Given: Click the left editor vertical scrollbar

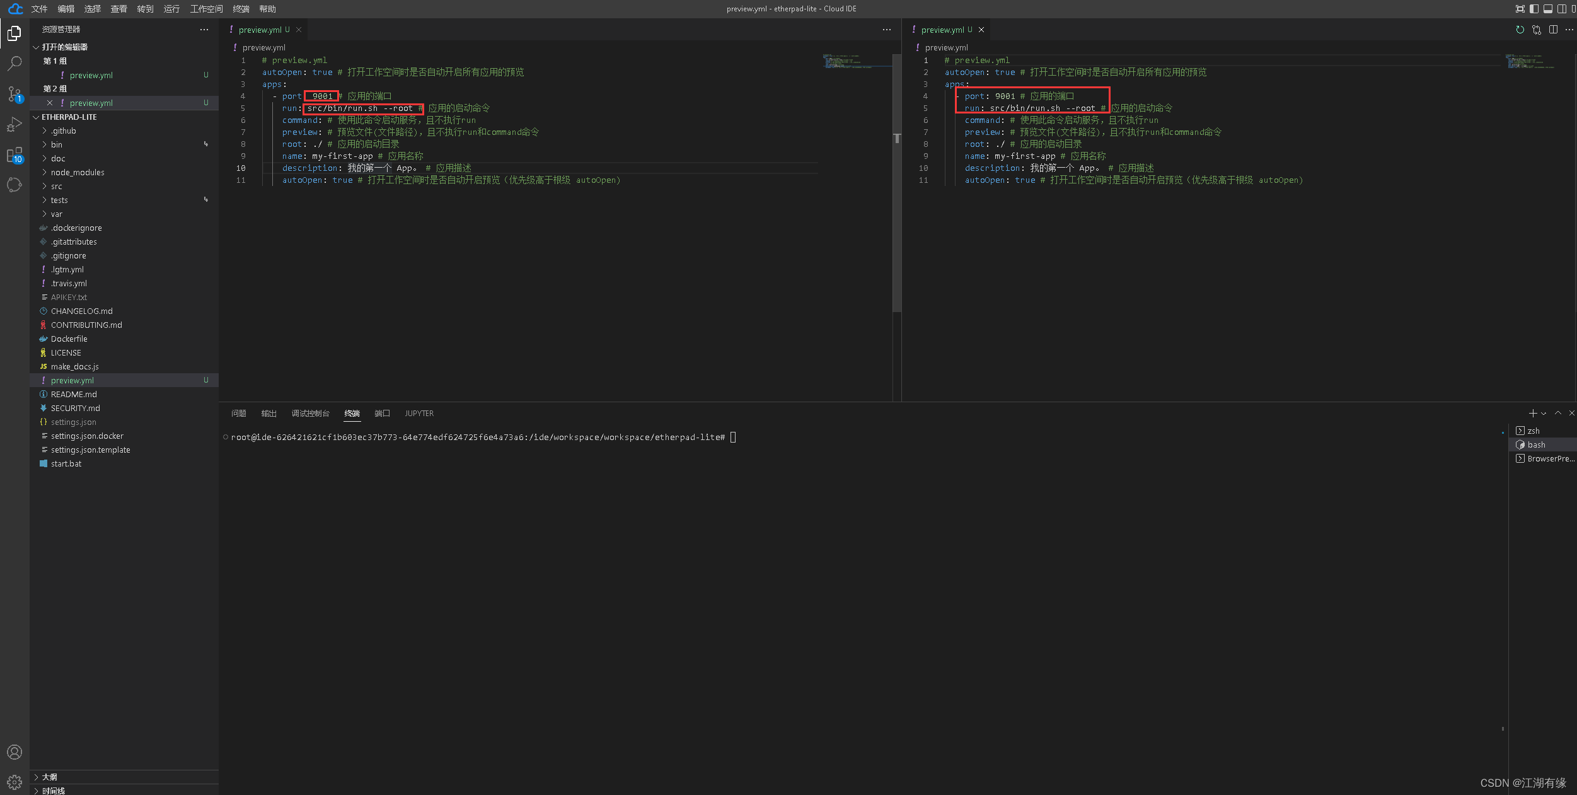Looking at the screenshot, I should click(x=896, y=183).
